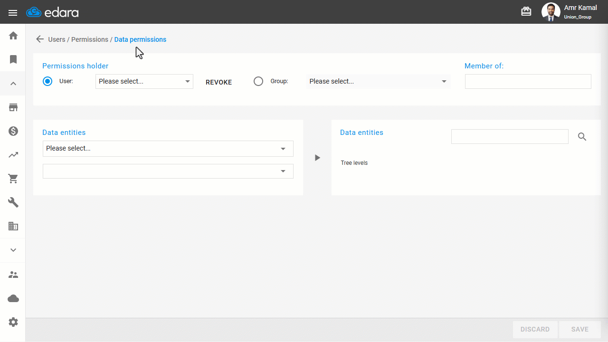Click the Data permissions breadcrumb

(140, 39)
